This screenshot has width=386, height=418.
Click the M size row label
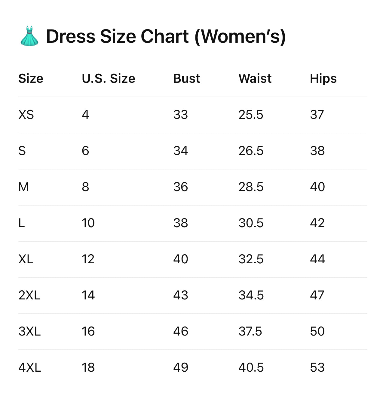[x=23, y=187]
